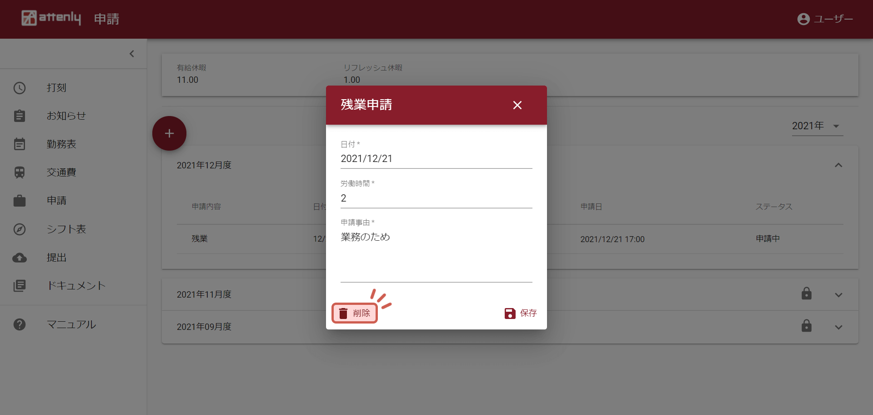Screen dimensions: 873x415
Task: Click the 削除 delete button
Action: pyautogui.click(x=355, y=313)
